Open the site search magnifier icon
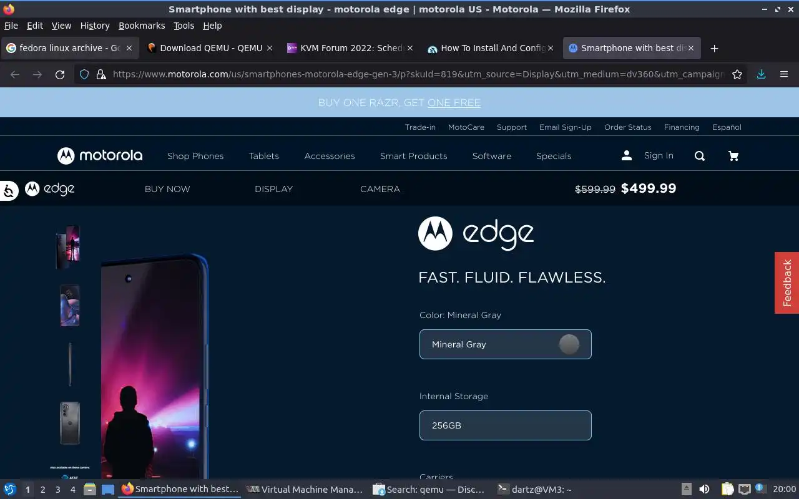 pos(700,156)
